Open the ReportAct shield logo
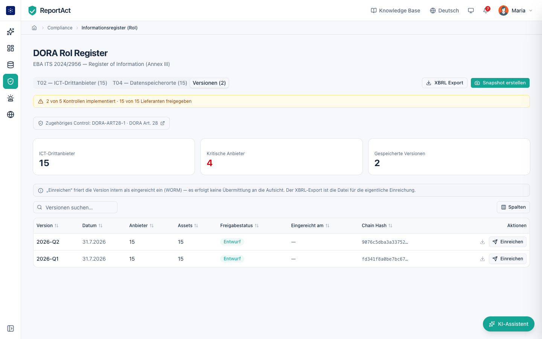Viewport: 542px width, 339px height. click(32, 11)
